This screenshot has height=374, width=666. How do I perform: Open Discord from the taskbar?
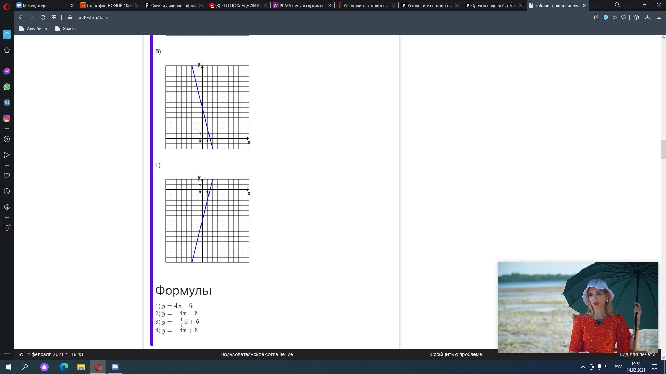(115, 367)
